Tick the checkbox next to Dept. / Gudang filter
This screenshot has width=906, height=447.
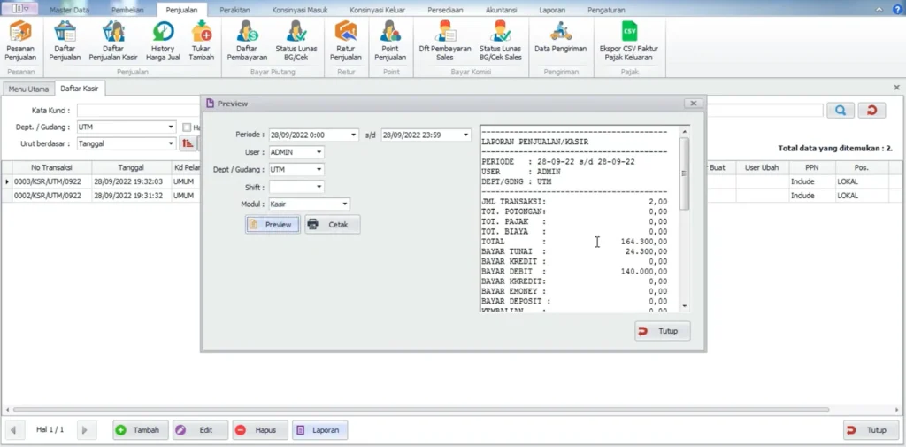point(186,127)
